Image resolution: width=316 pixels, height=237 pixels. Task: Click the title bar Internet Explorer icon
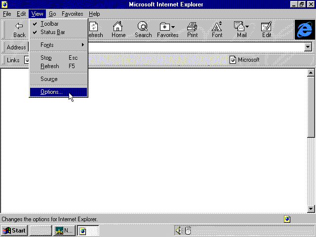[x=4, y=4]
